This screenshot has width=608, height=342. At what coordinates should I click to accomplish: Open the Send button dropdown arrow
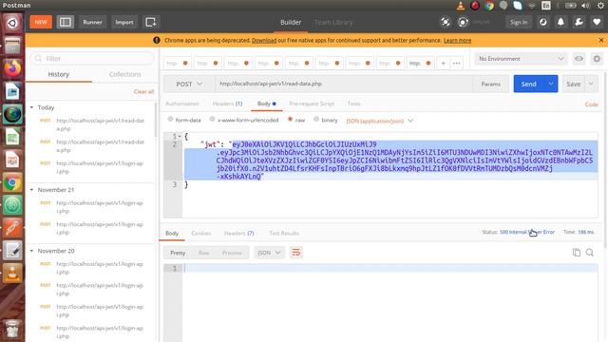[551, 84]
